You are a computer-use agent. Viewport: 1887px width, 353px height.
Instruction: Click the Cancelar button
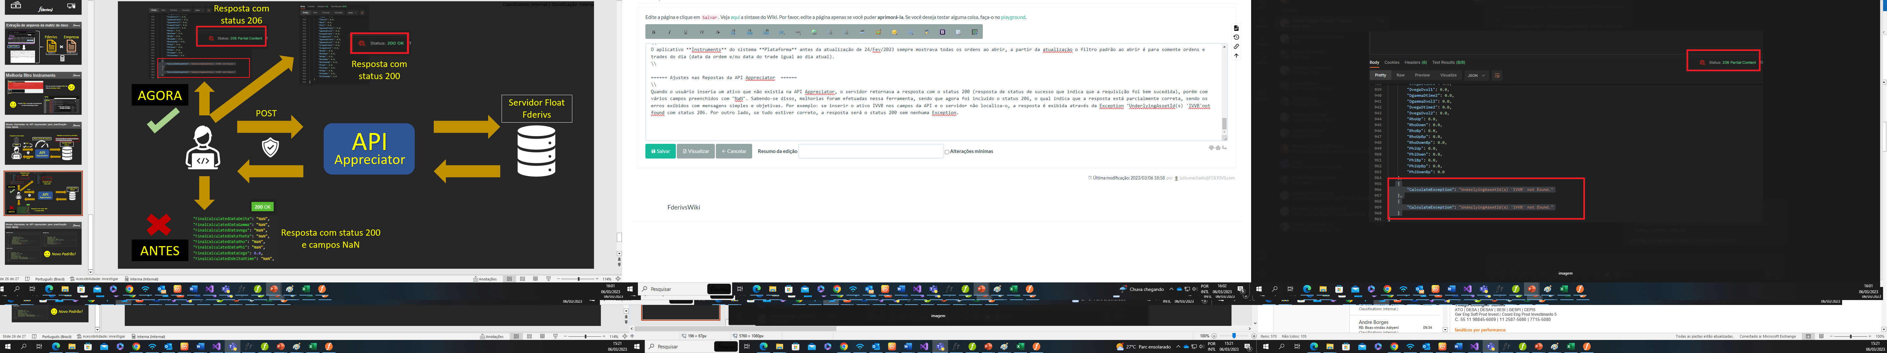point(733,151)
